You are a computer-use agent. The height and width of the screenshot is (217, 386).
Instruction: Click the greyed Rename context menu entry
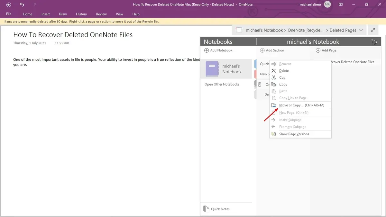[x=300, y=64]
